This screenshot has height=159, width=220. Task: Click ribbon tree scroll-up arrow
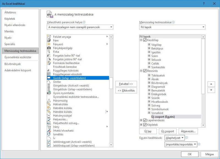tap(203, 37)
